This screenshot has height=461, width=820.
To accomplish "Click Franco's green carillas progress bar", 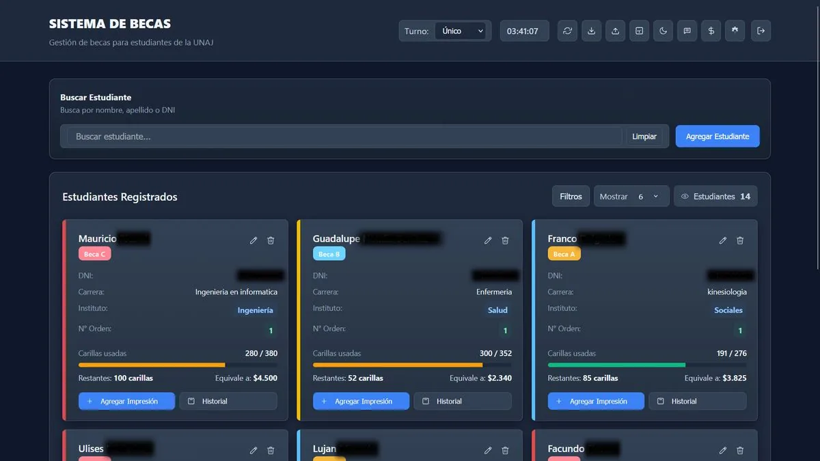I will (647, 365).
